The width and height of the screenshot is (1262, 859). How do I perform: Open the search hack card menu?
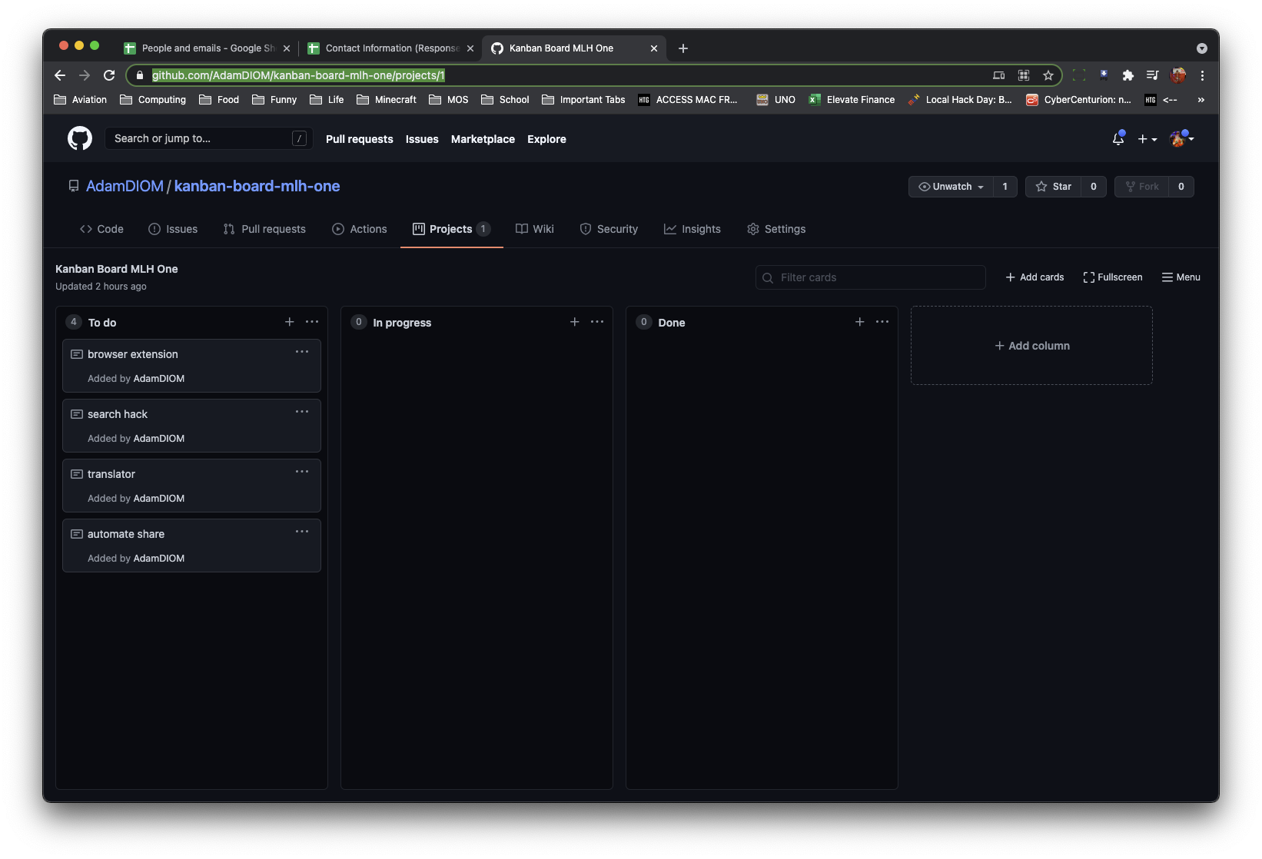point(302,412)
